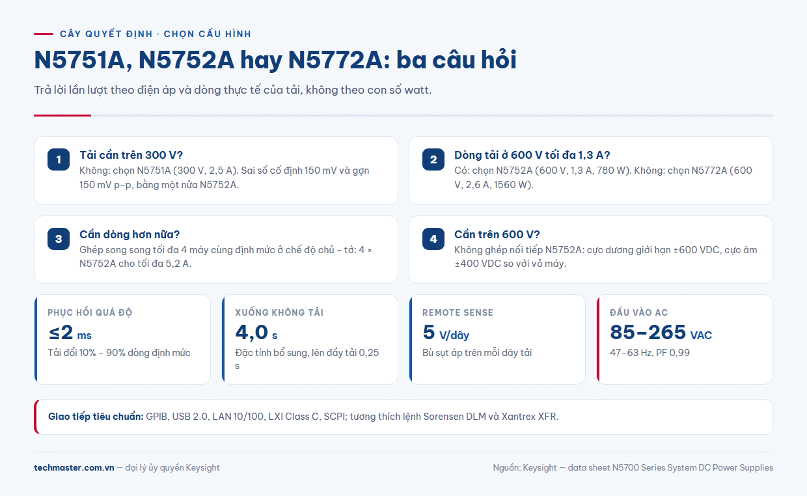Viewport: 807px width, 496px height.
Task: Click the description starting "Không: chọn N5751A (300 V, 2,5 A)"
Action: coord(225,178)
